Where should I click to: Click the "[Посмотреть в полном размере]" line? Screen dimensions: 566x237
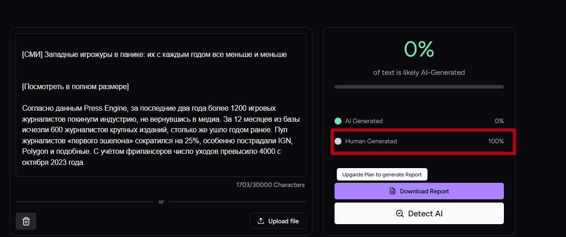tap(75, 86)
